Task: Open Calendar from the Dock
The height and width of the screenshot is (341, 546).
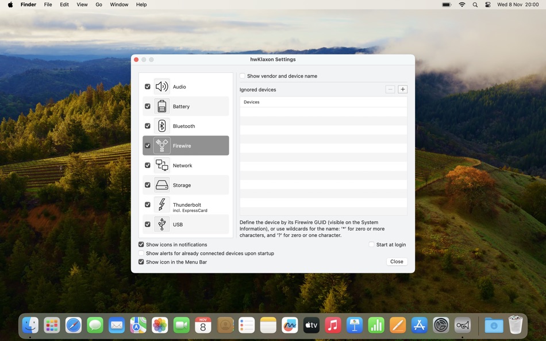Action: 203,325
